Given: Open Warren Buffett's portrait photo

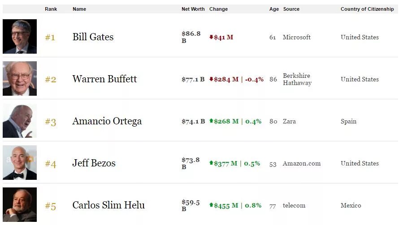Looking at the screenshot, I should click(20, 79).
